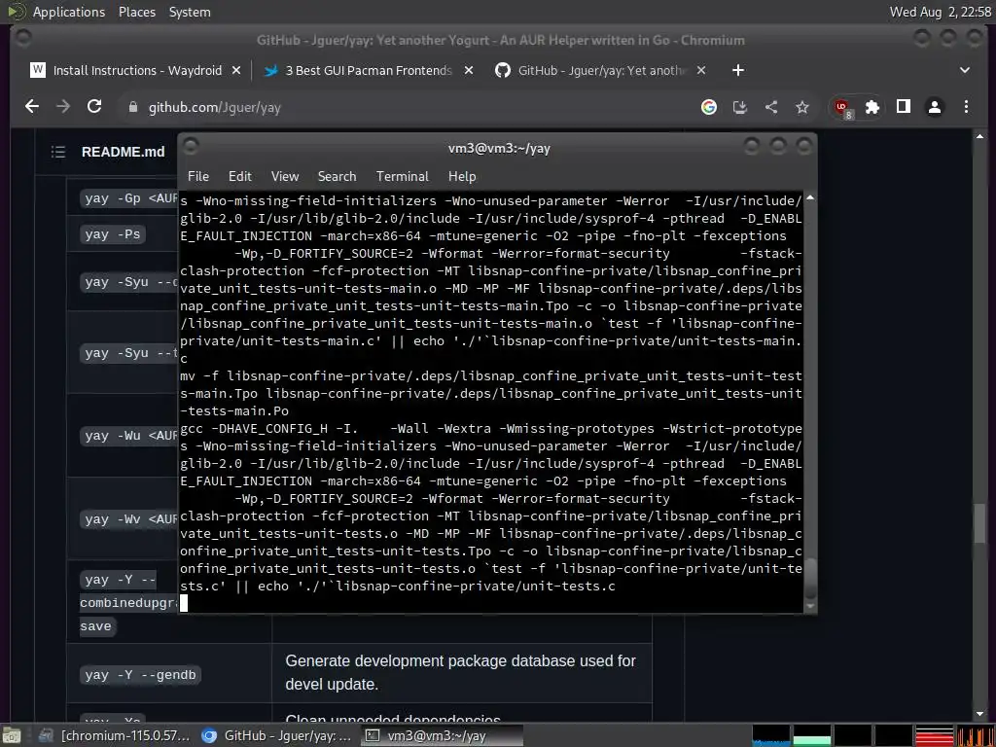Open a new Chromium tab
The height and width of the screenshot is (747, 996).
[x=737, y=70]
